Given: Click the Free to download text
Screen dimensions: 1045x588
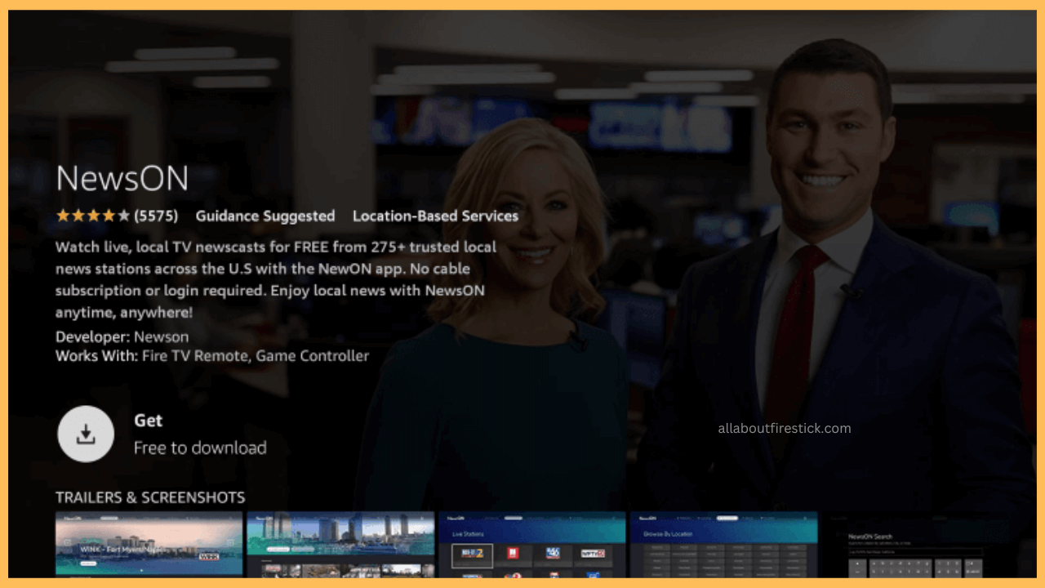Looking at the screenshot, I should [x=200, y=448].
